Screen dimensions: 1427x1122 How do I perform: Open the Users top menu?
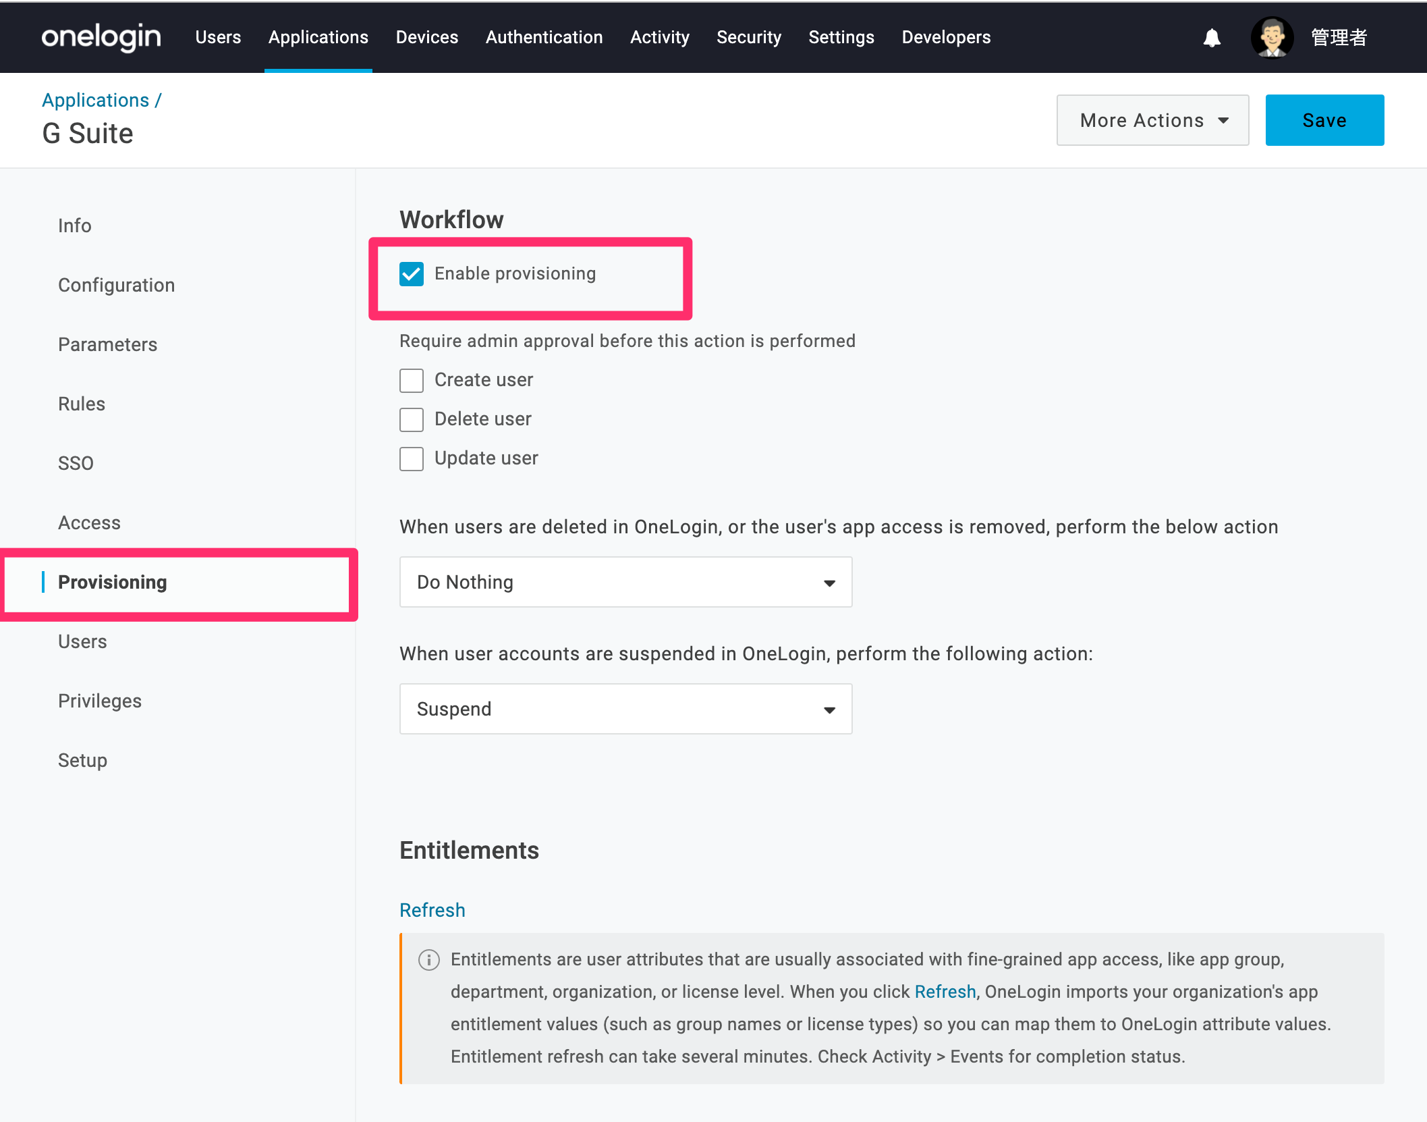pyautogui.click(x=218, y=37)
